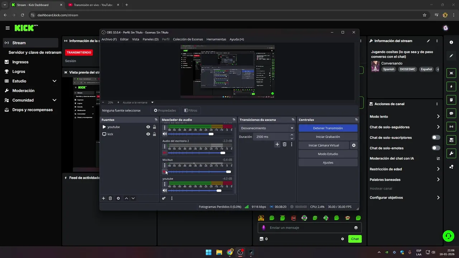Open Paneles (D) menu in OBS
Screen dimensions: 459x258
tap(151, 39)
